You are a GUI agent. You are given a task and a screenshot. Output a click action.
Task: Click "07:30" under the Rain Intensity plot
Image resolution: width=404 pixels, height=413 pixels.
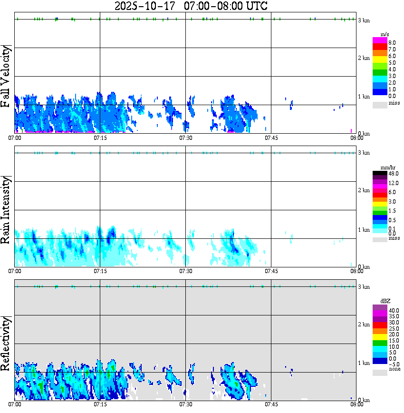pos(186,271)
